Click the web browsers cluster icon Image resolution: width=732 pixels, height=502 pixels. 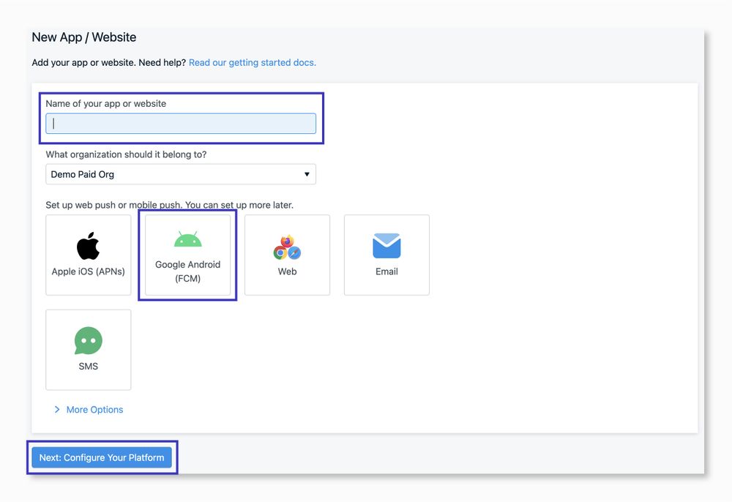coord(287,247)
